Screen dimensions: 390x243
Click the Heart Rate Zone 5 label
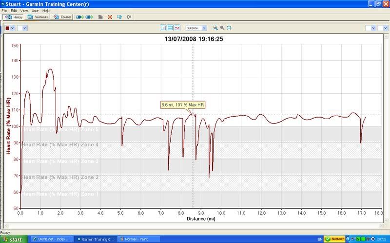tap(60, 129)
